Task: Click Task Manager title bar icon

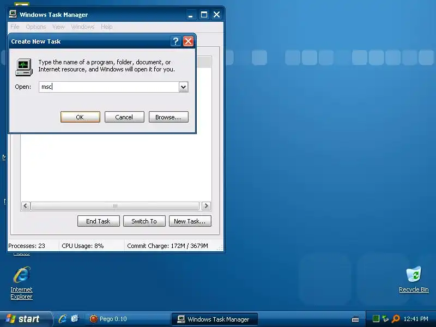Action: click(x=13, y=14)
